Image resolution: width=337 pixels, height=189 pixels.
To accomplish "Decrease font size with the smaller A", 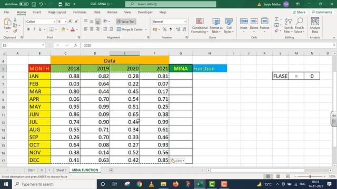I will coord(76,22).
